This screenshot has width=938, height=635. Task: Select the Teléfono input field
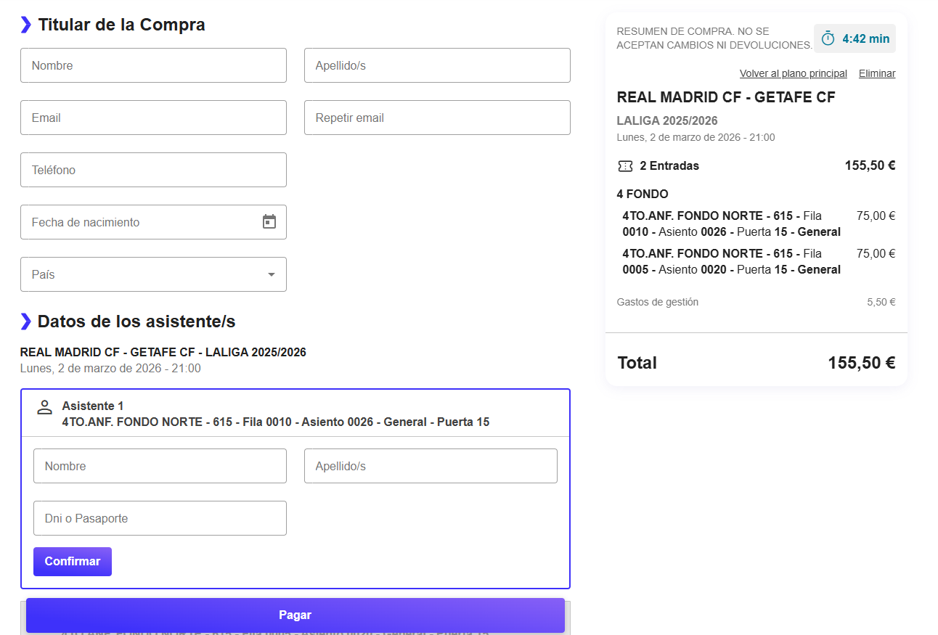153,170
